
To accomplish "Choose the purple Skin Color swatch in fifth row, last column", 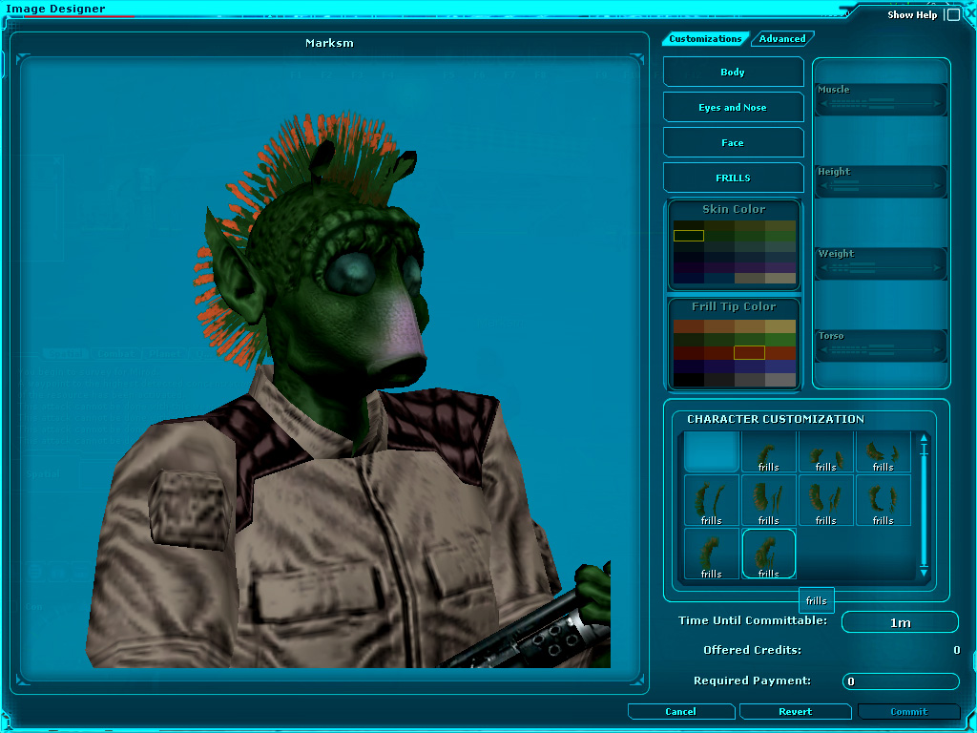I will [780, 267].
